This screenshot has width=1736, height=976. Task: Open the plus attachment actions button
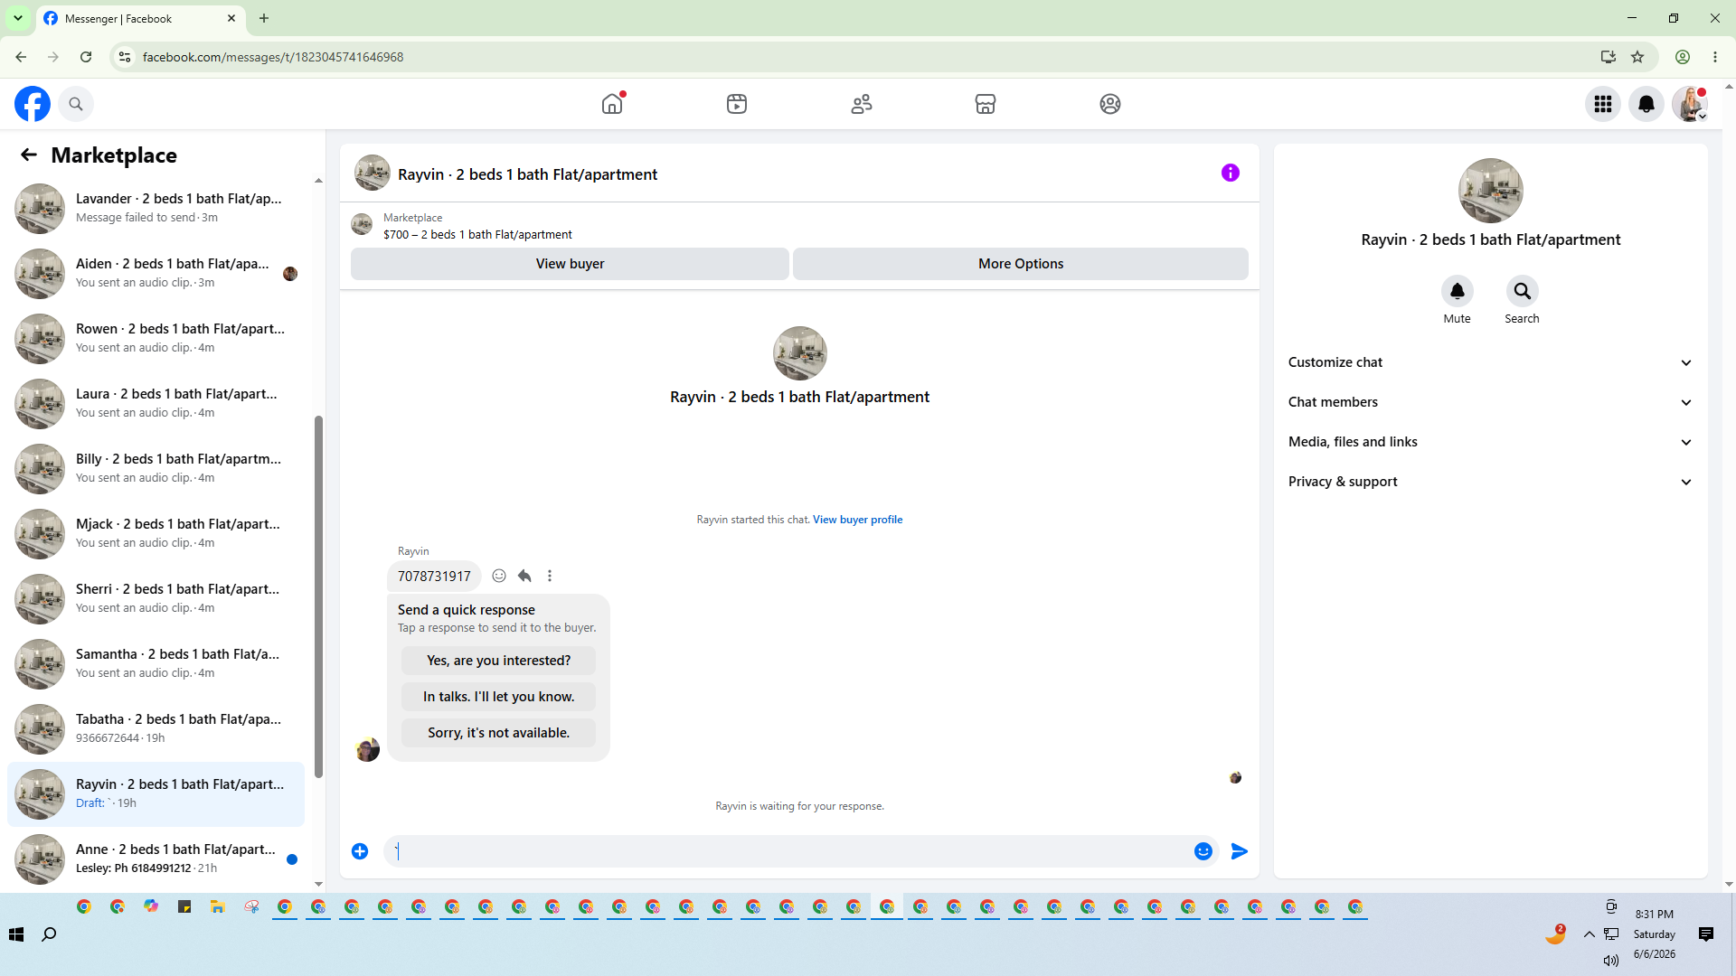(x=360, y=851)
